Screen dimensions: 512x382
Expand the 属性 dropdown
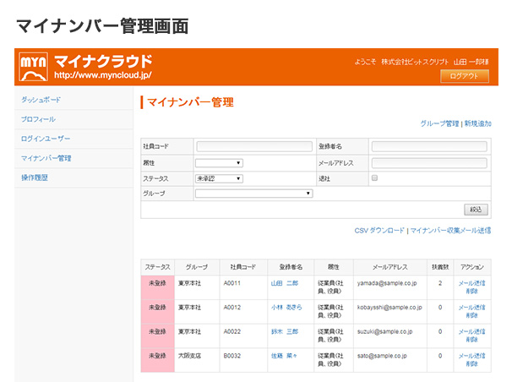click(x=219, y=163)
